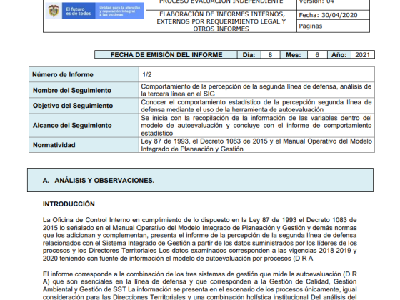Click the 'A. ANÁLISIS Y OBSERVACIONES.' section header

pyautogui.click(x=200, y=180)
